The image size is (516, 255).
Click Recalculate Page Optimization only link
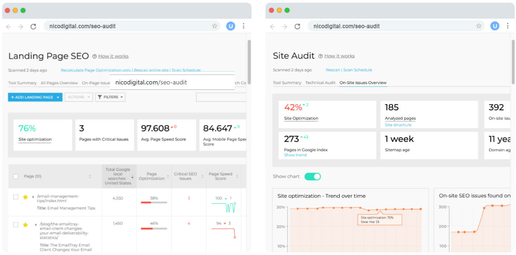pyautogui.click(x=96, y=70)
